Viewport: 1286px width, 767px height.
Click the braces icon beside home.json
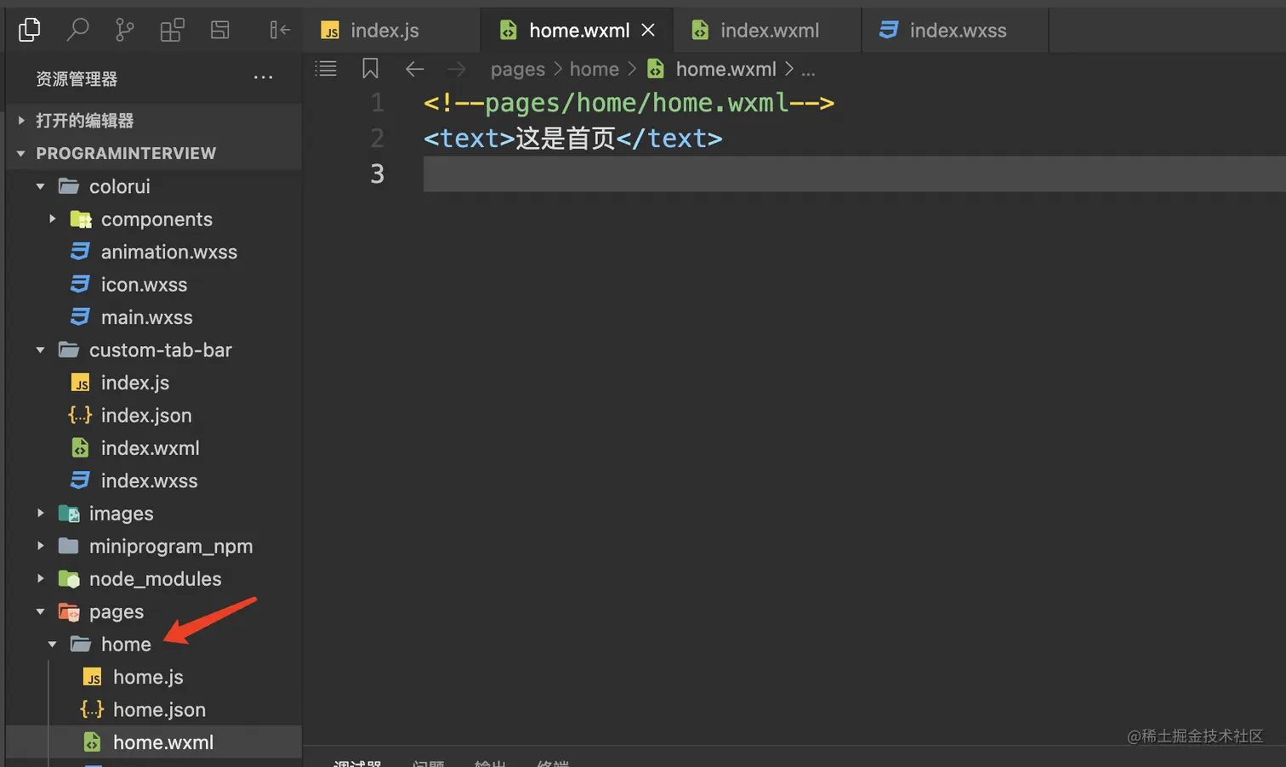92,709
